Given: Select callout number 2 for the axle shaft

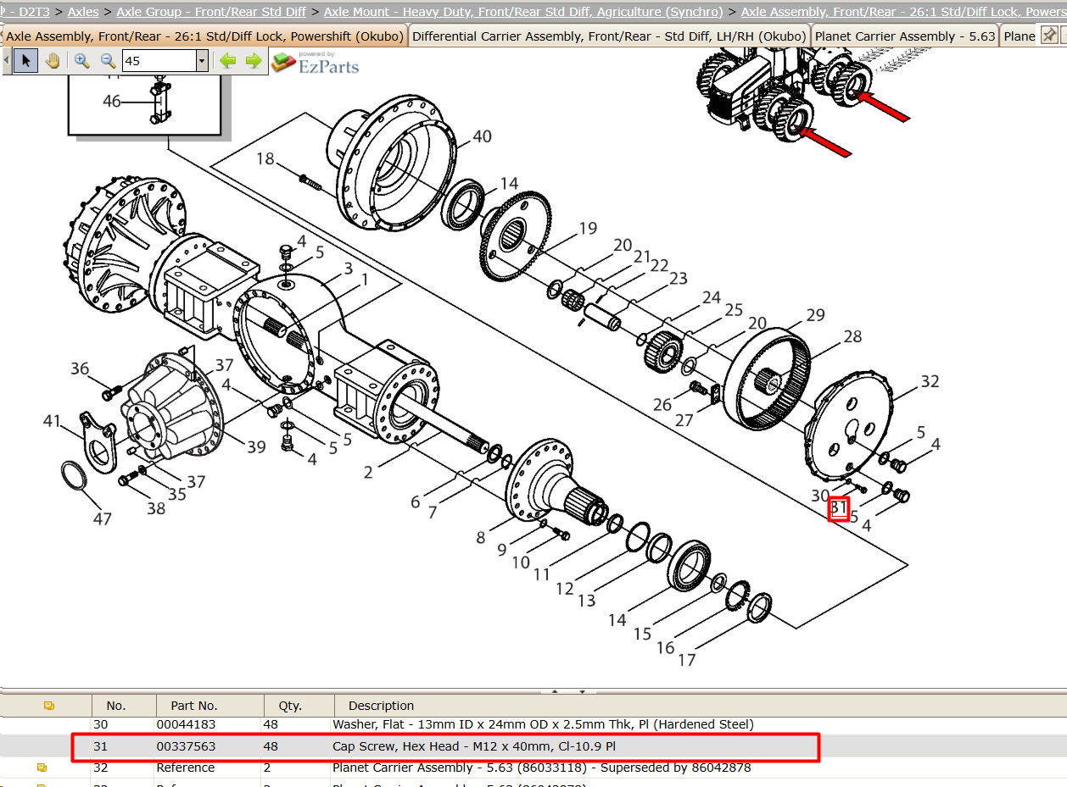Looking at the screenshot, I should [368, 473].
